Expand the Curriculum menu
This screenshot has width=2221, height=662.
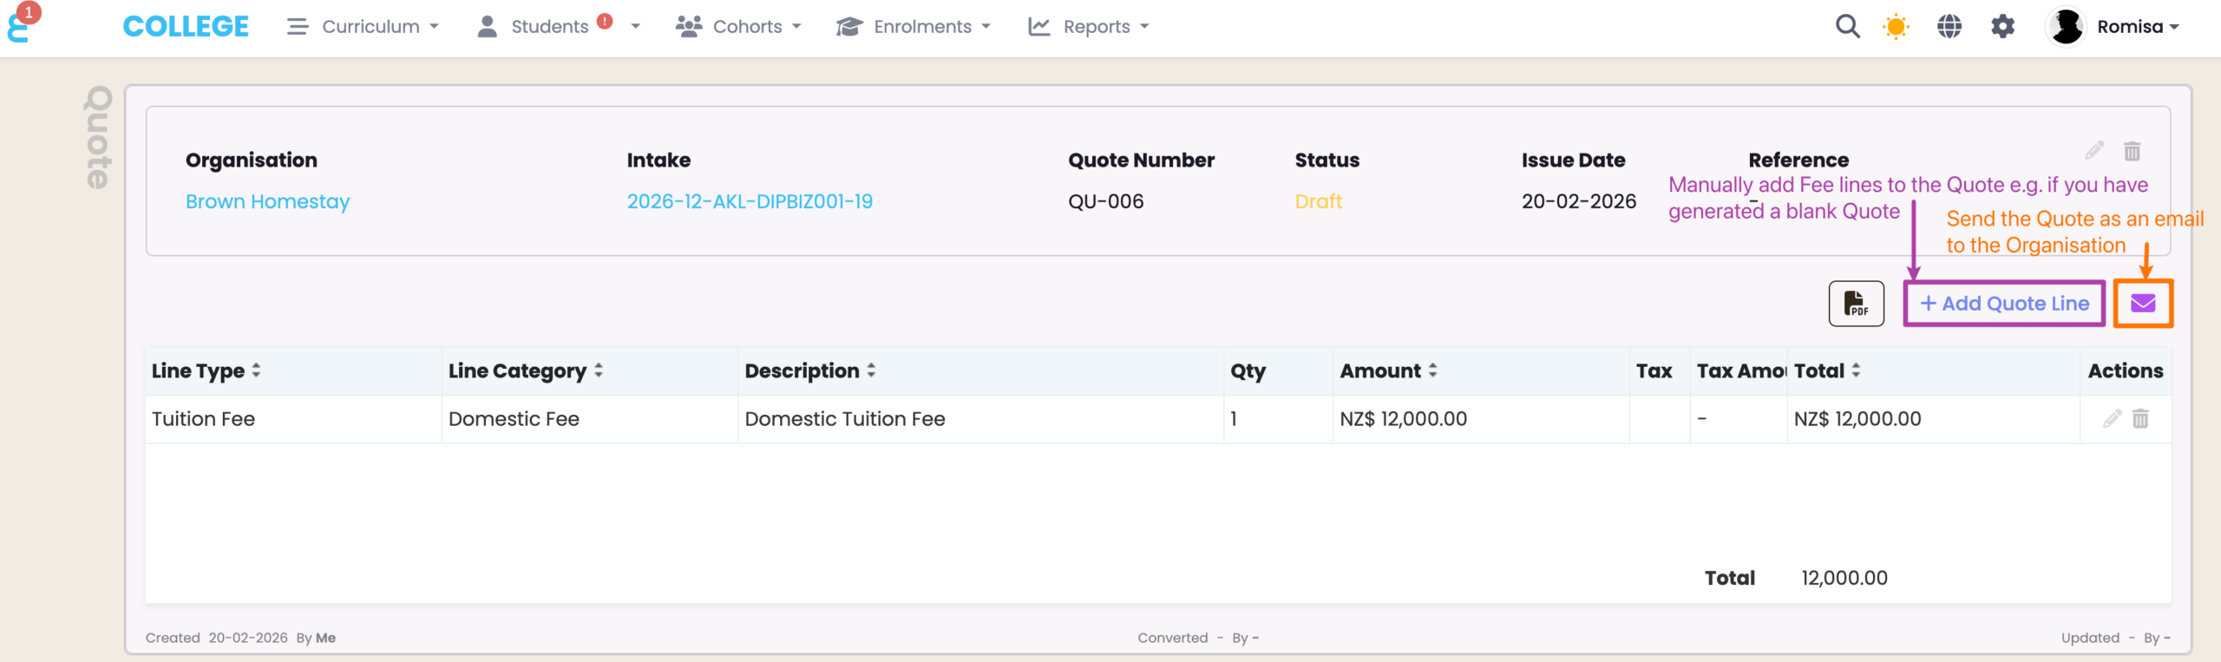coord(363,27)
